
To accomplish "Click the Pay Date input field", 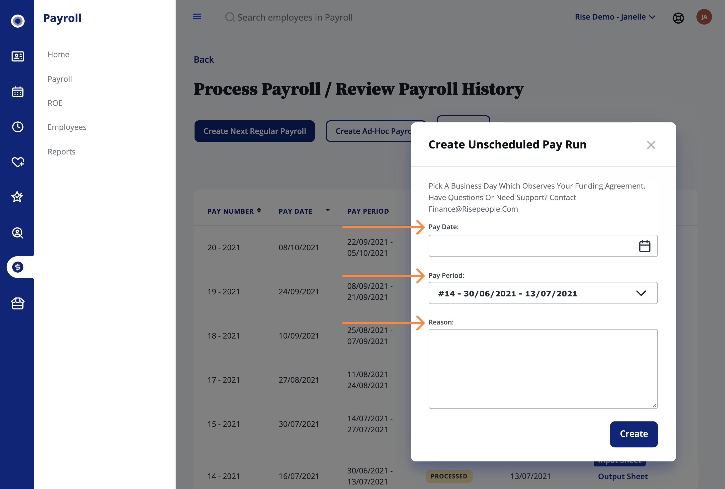I will pos(543,246).
